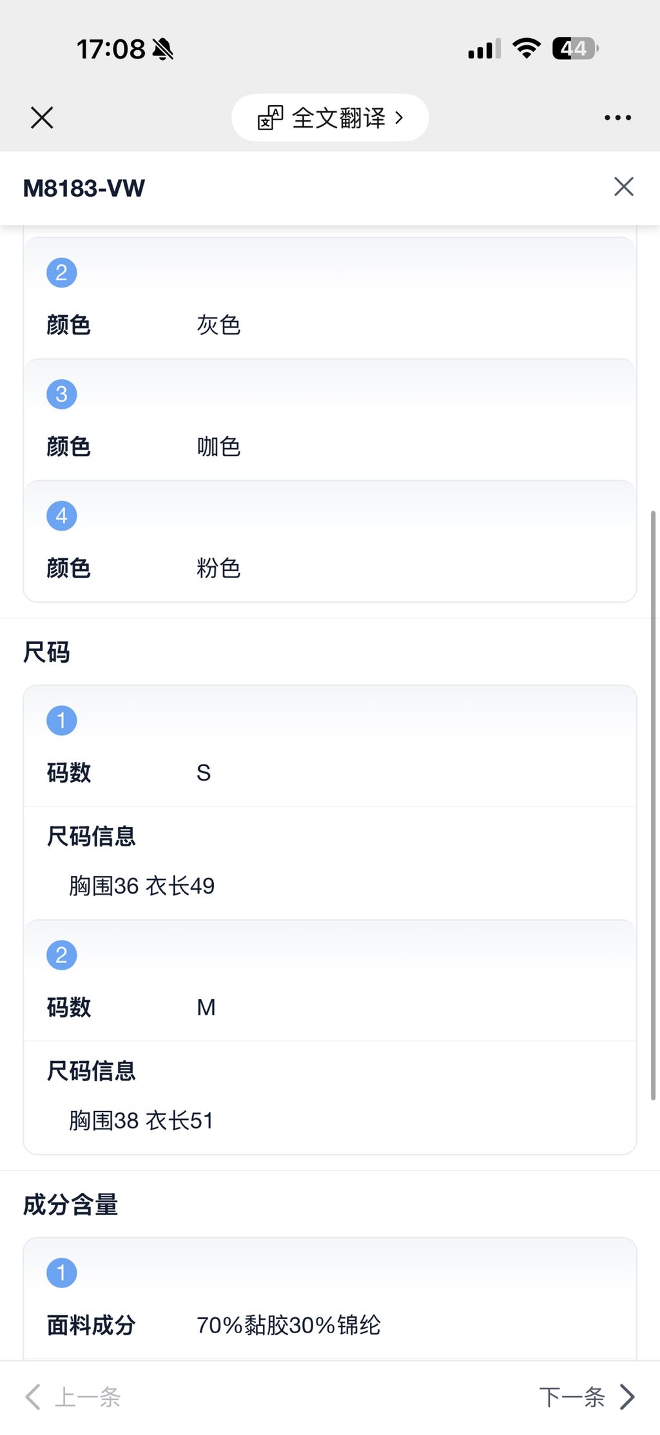Screen dimensions: 660x1435
Task: Tap fabric composition 70%黏胶30%锦纶
Action: pyautogui.click(x=288, y=1325)
